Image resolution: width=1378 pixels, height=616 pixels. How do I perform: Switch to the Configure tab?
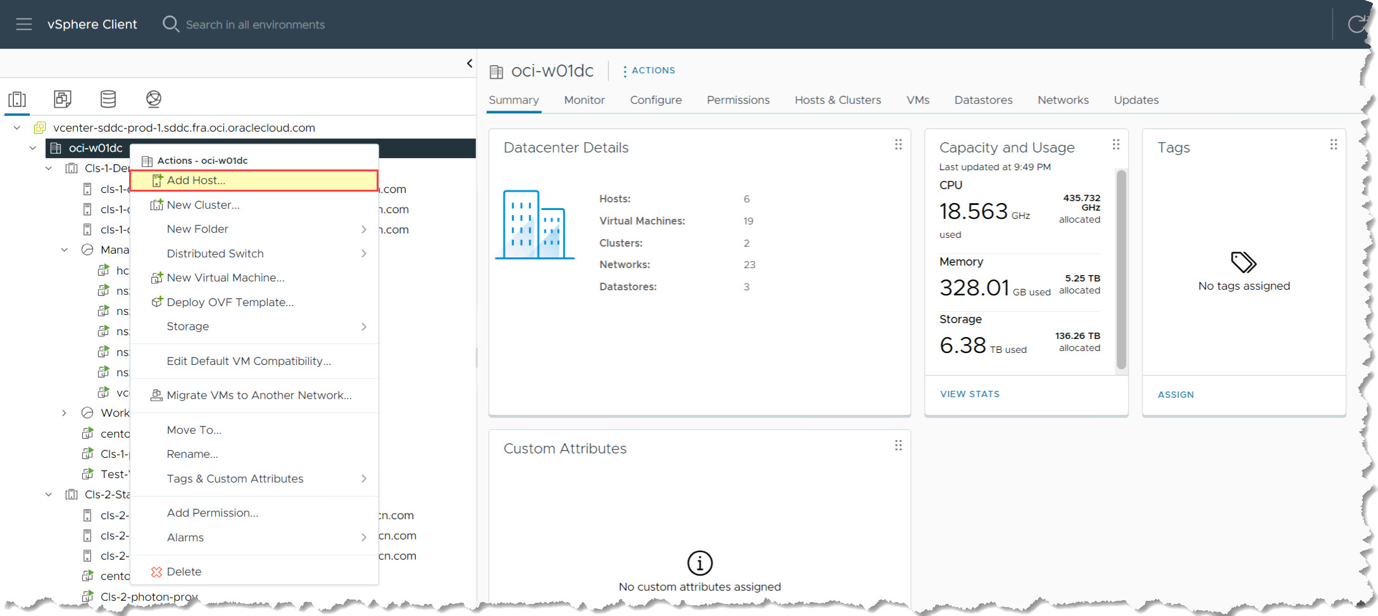656,100
